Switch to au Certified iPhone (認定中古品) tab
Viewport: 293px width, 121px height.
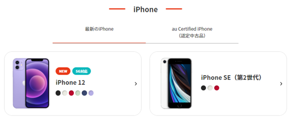(x=192, y=32)
